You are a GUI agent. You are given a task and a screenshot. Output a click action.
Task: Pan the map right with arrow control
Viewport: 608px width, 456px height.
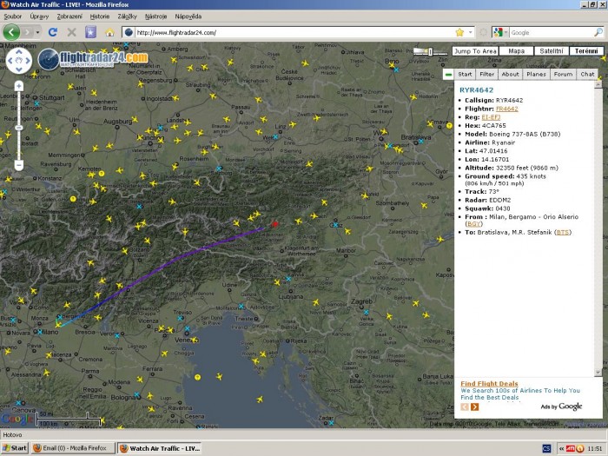[x=28, y=61]
